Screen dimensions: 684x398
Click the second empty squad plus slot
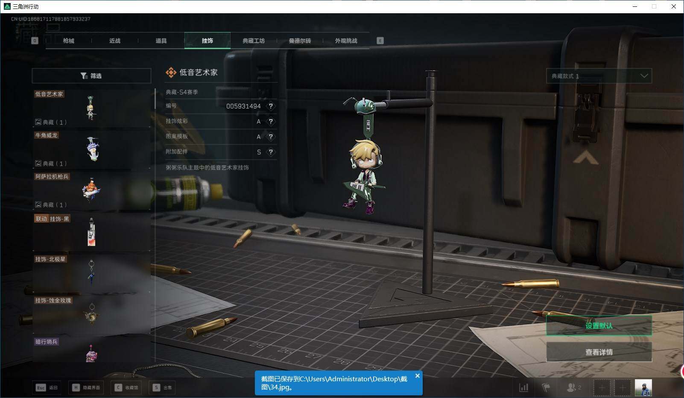pos(622,387)
